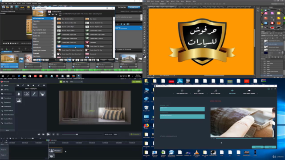285x160 pixels.
Task: Select Image Adjustments transition category
Action: point(43,33)
